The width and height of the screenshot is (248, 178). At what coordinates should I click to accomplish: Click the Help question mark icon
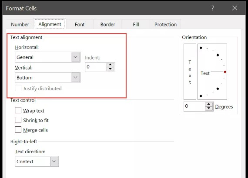click(213, 8)
